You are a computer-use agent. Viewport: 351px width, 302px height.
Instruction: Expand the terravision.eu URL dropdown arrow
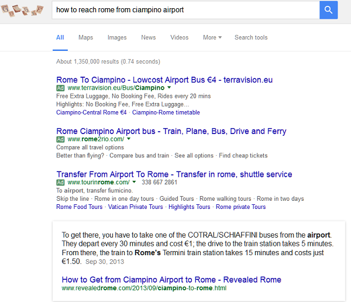(x=169, y=88)
